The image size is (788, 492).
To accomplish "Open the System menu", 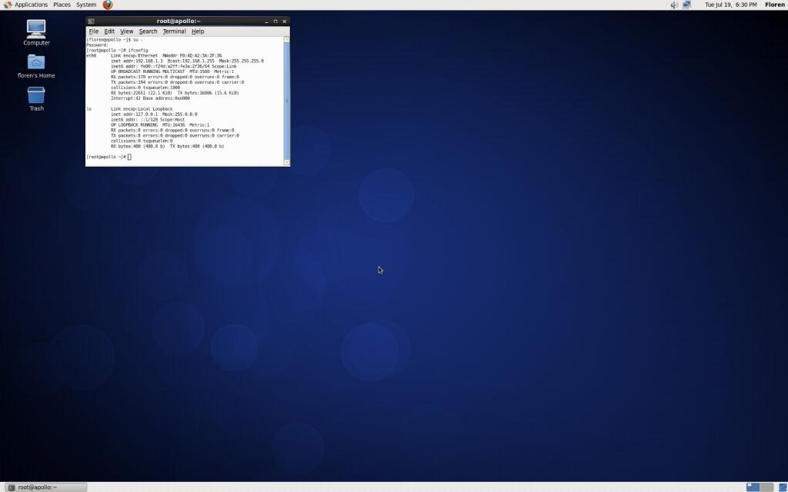I will (86, 5).
